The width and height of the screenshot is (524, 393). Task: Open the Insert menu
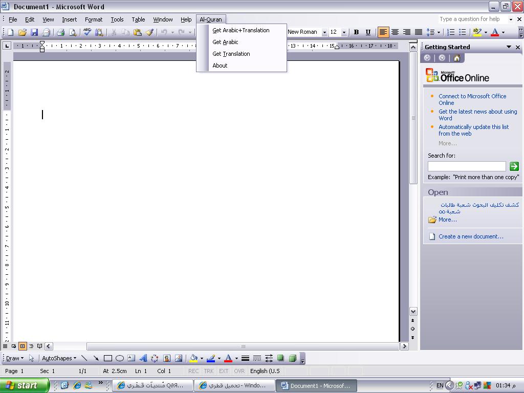point(69,19)
